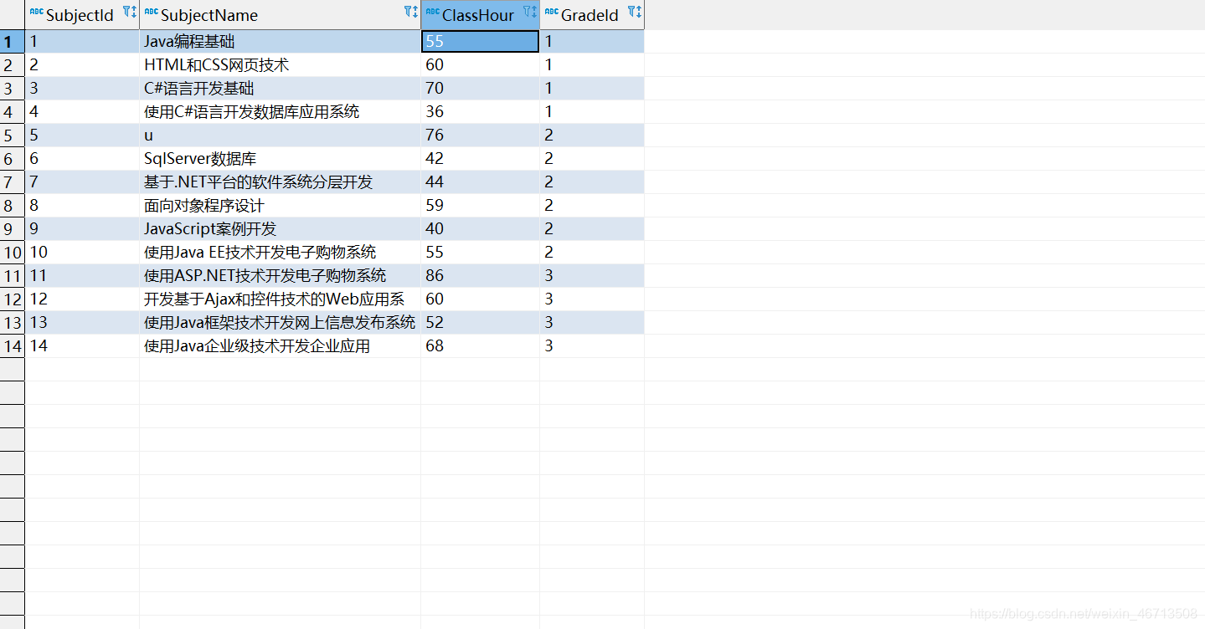Select row number 9 header
This screenshot has width=1205, height=629.
click(12, 228)
